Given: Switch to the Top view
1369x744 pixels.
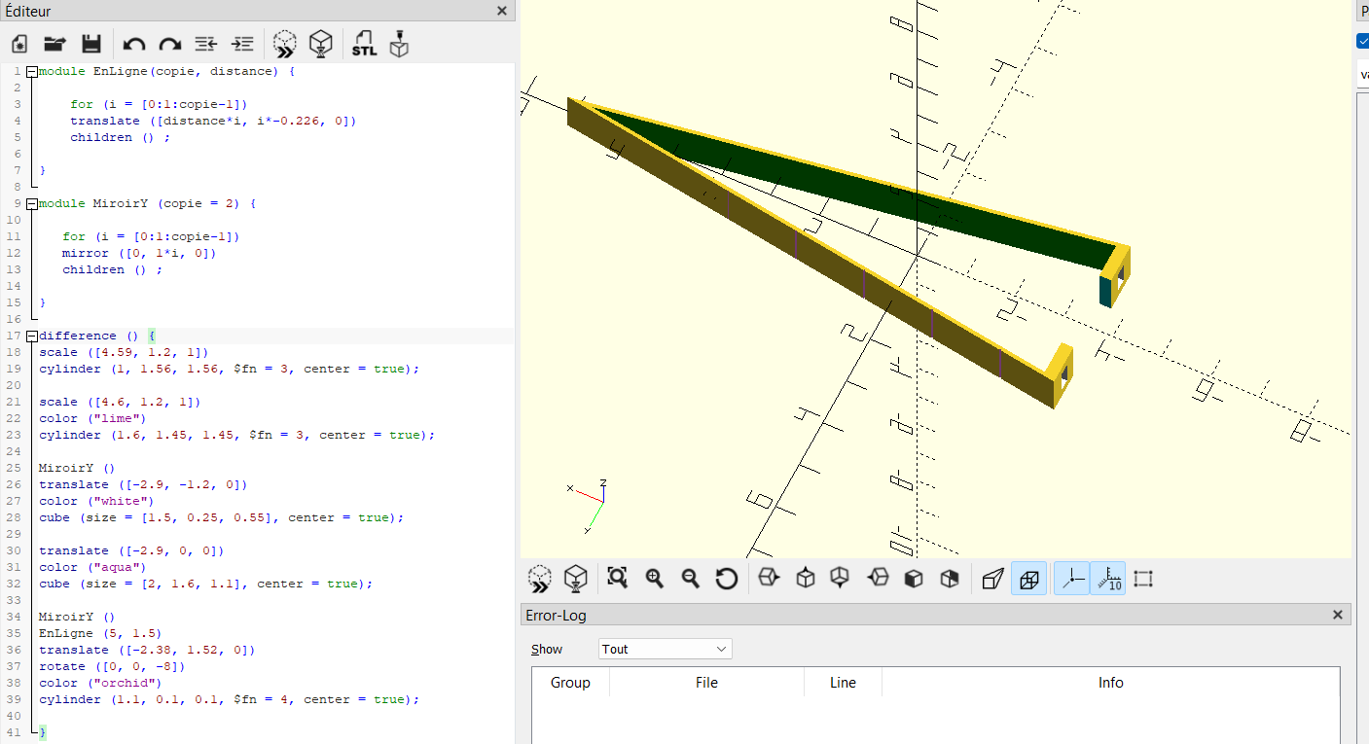Looking at the screenshot, I should pos(806,579).
